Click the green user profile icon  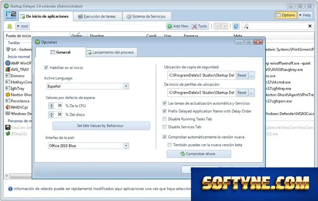[10, 26]
